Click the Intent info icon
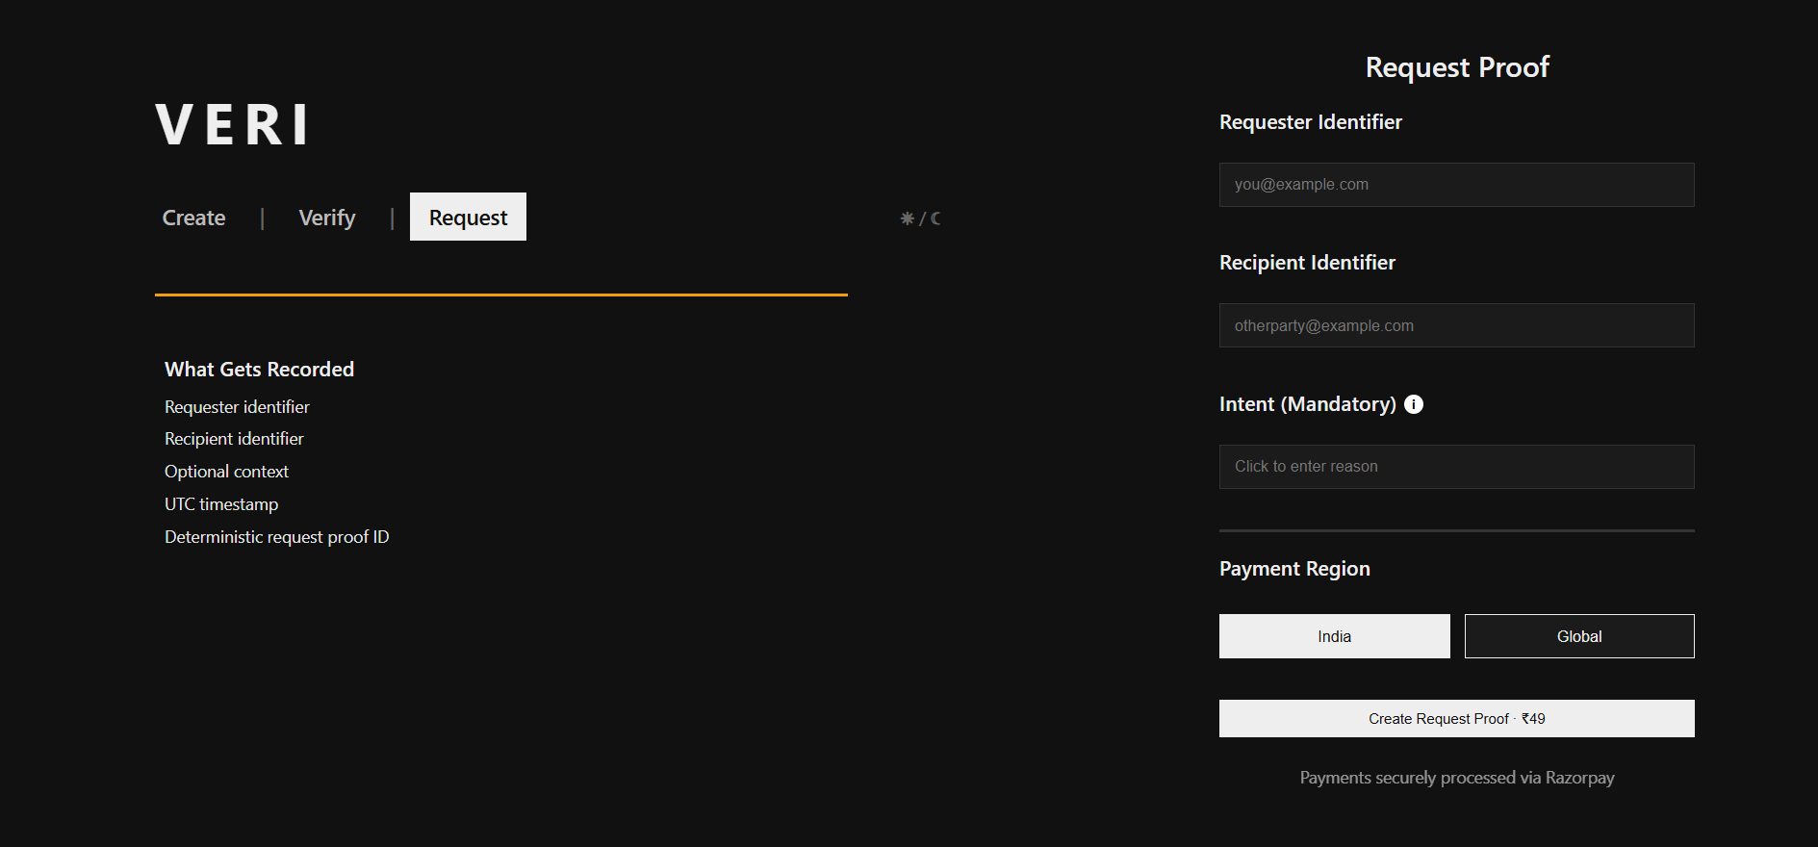 [x=1413, y=404]
